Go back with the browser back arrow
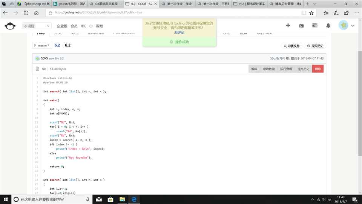This screenshot has width=362, height=204. pos(5,13)
